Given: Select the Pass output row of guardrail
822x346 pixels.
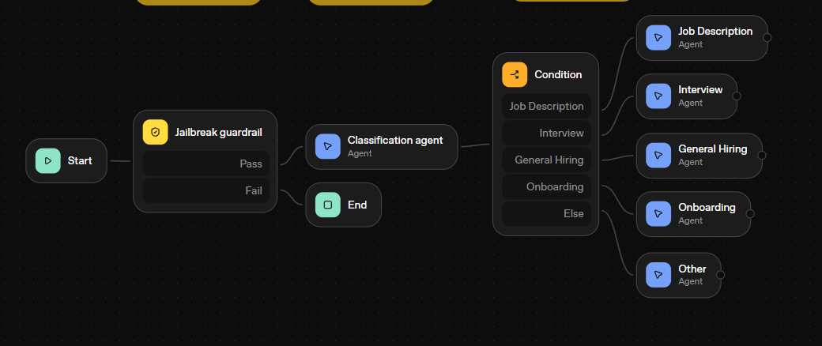Looking at the screenshot, I should [206, 164].
